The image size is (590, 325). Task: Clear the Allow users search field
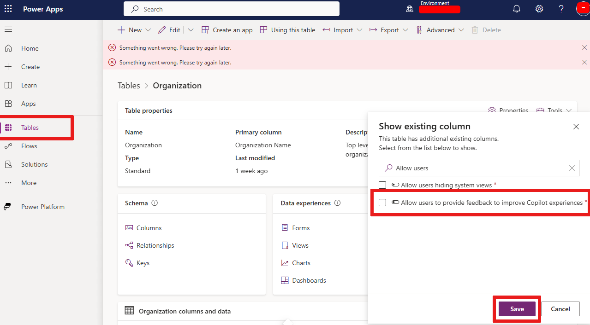(572, 168)
